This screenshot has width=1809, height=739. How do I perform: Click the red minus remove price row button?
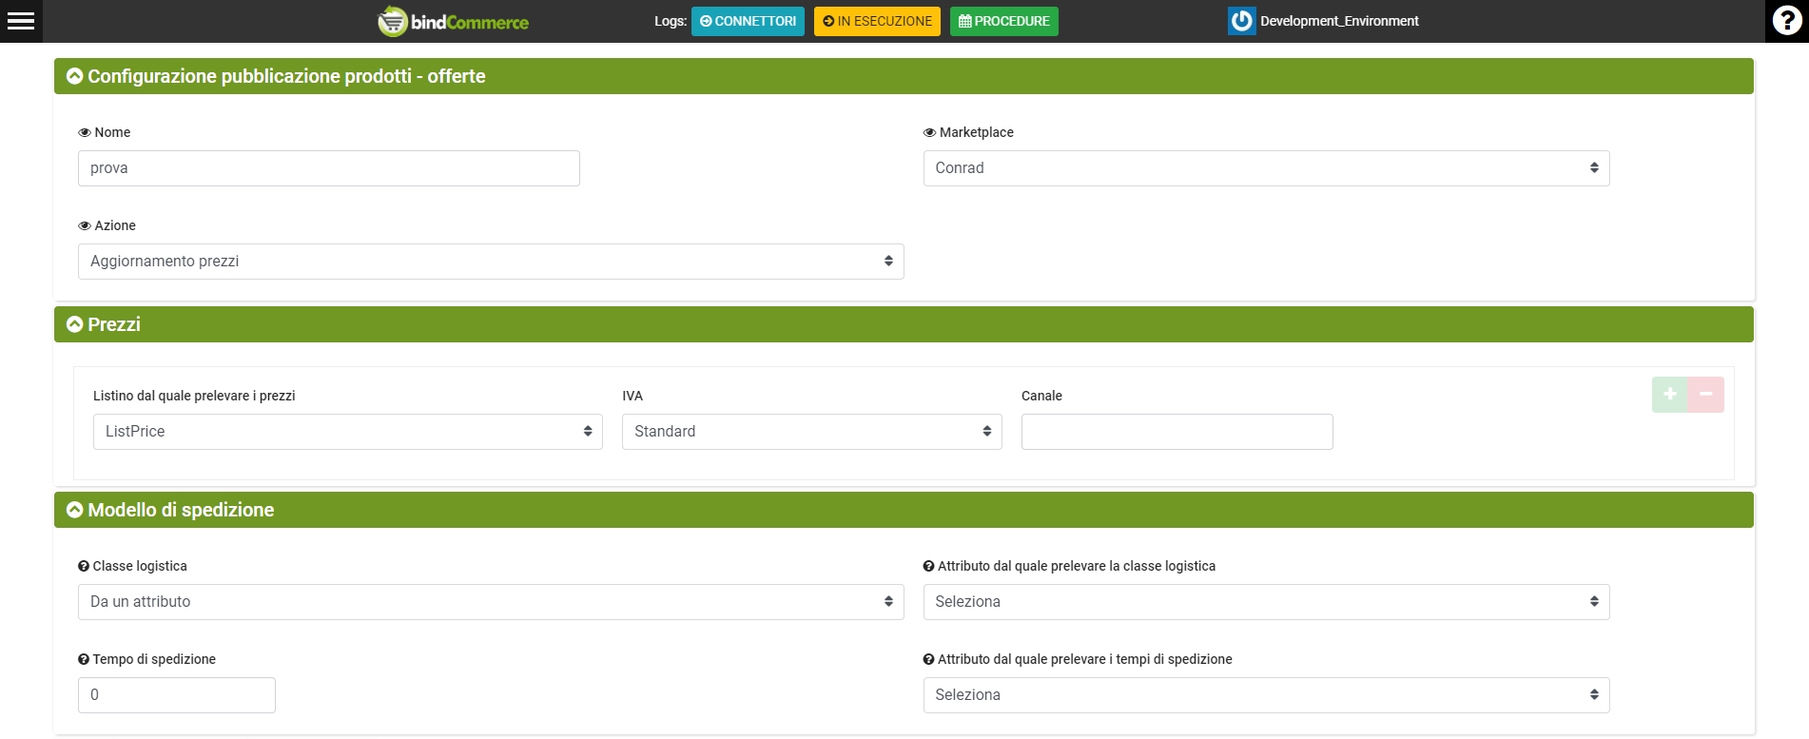coord(1706,394)
